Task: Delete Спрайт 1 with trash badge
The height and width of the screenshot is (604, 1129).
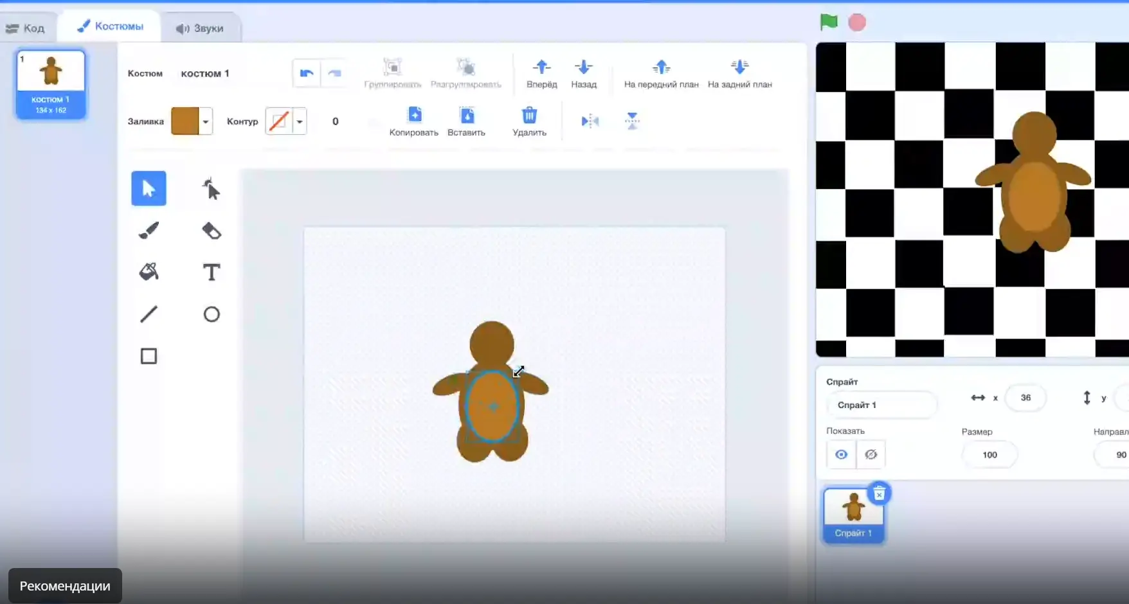Action: pyautogui.click(x=879, y=493)
